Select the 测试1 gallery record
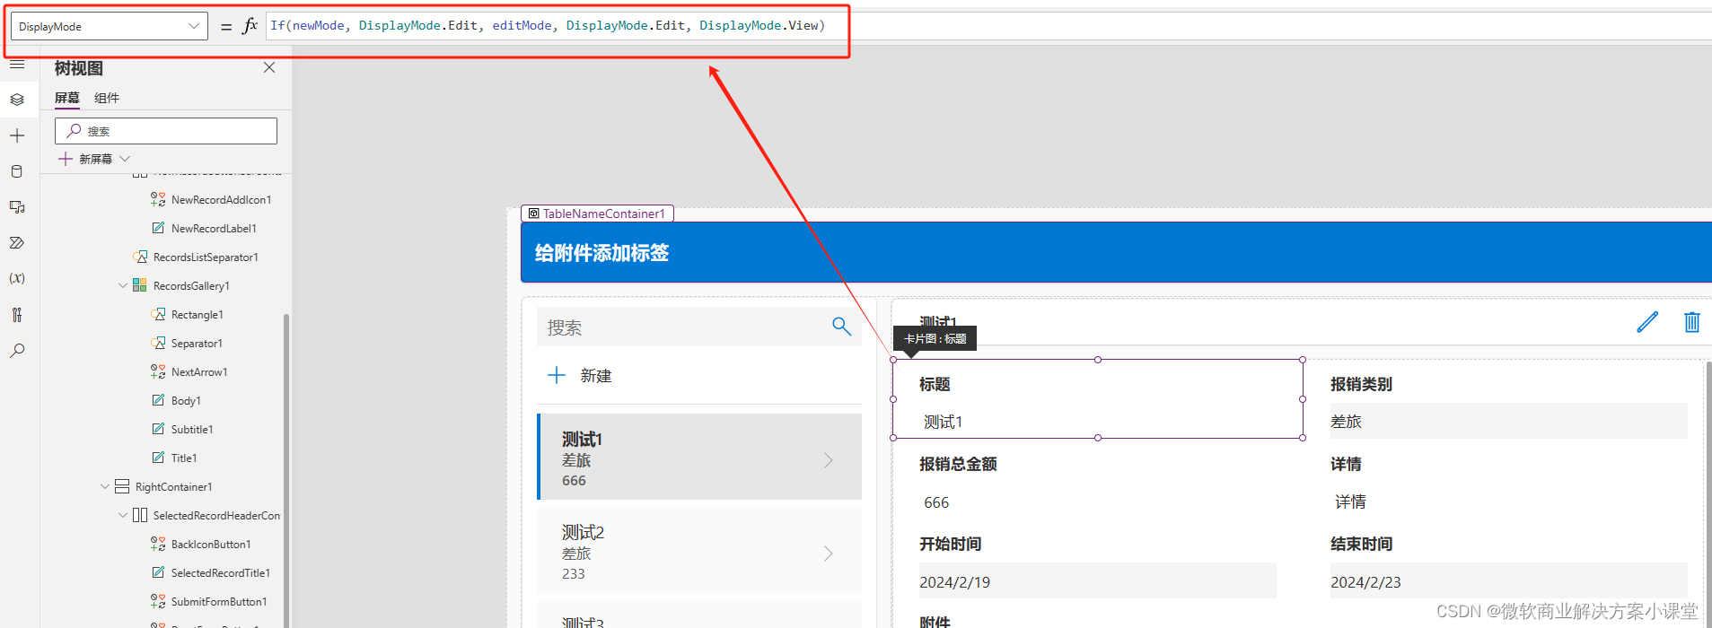Screen dimensions: 1712x628 [699, 457]
